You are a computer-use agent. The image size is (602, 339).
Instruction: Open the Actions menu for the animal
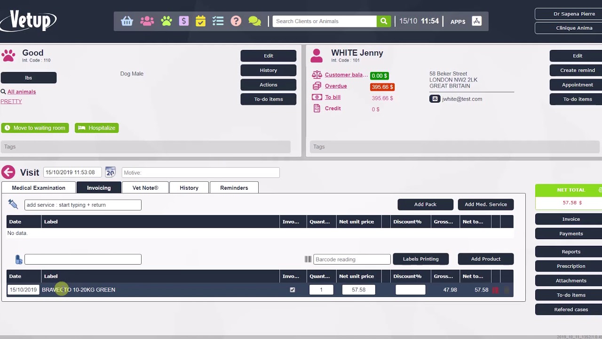(x=268, y=85)
